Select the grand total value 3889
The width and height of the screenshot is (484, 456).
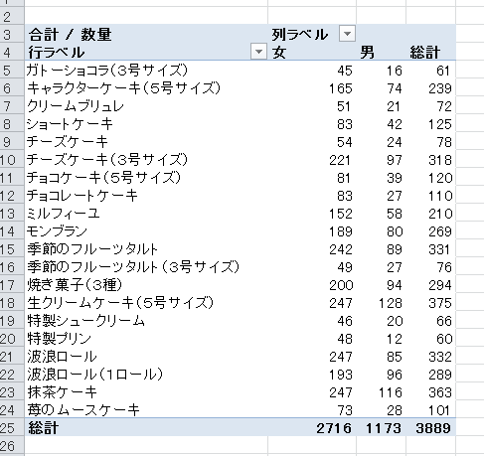pos(431,428)
